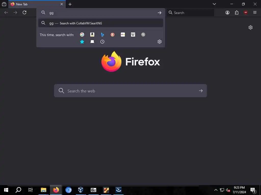Search this time with DuckDuckGo
The image size is (261, 195).
click(112, 35)
